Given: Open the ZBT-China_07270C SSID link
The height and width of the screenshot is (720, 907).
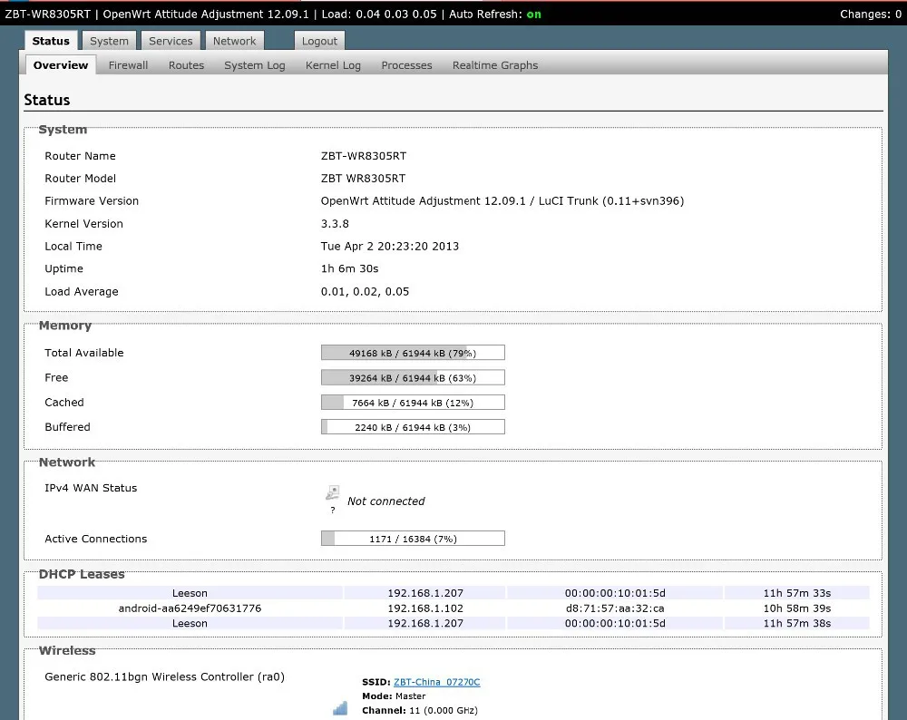Looking at the screenshot, I should (437, 682).
